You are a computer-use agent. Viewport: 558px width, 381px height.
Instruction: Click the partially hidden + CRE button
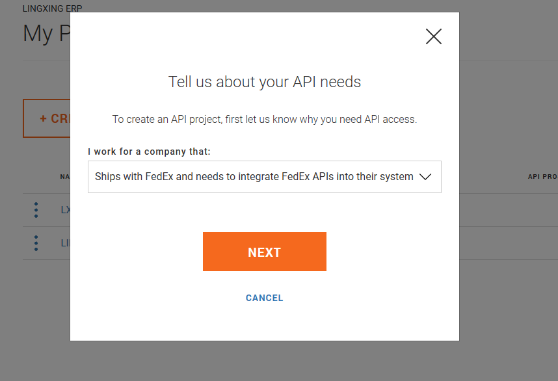pos(47,118)
